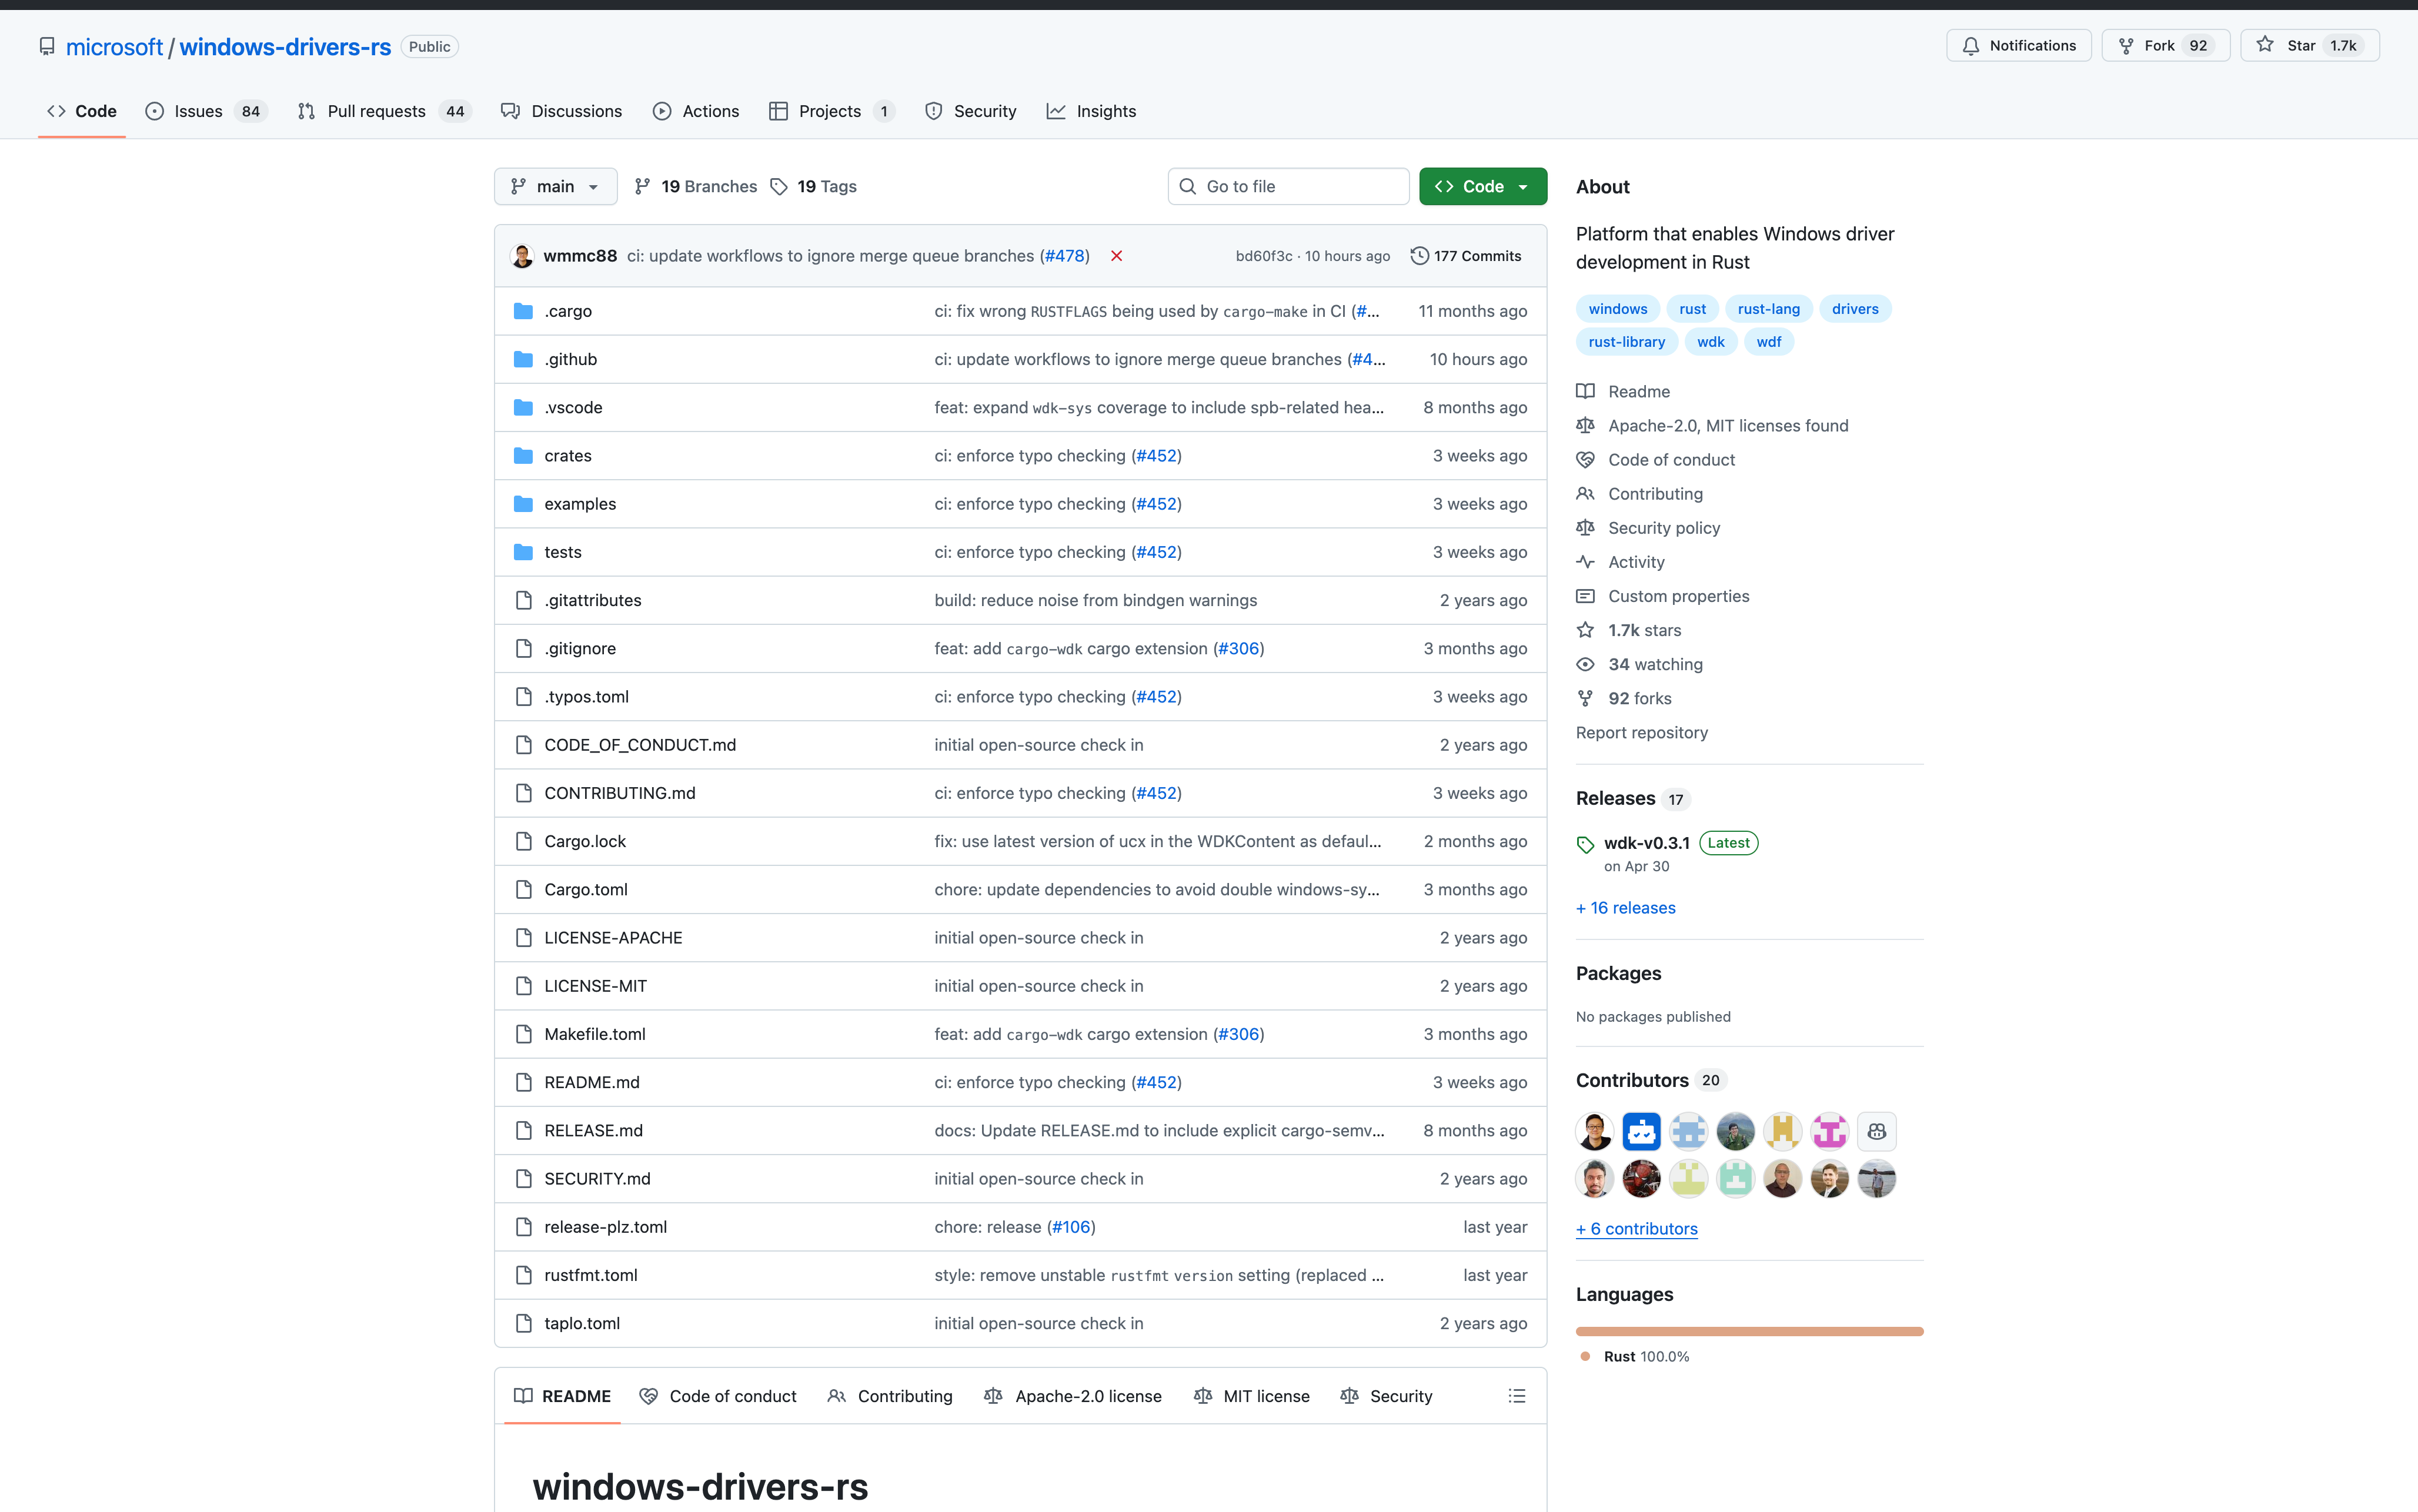Click the fork icon beside Fork 92
This screenshot has width=2418, height=1512.
2127,45
